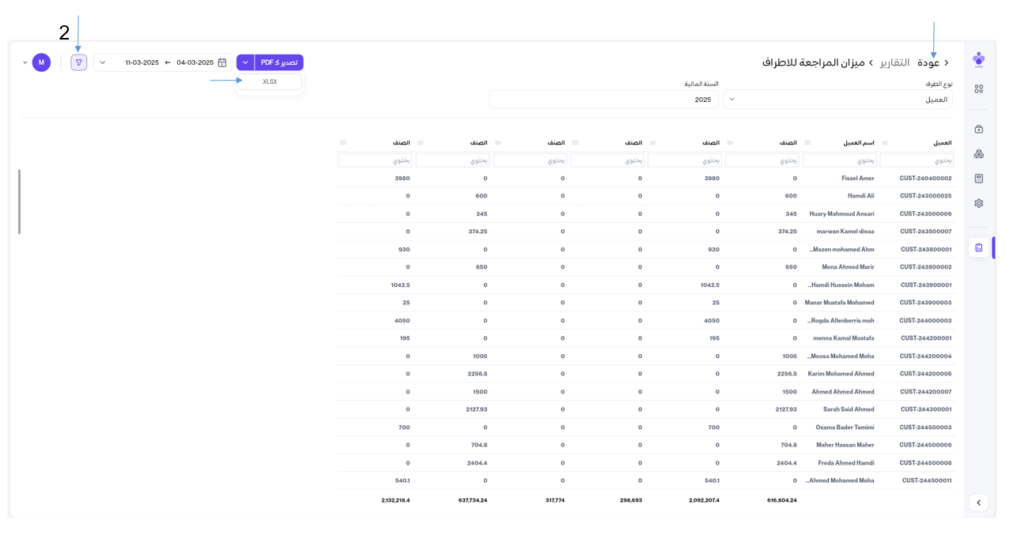The width and height of the screenshot is (1013, 535).
Task: Go to التقارير breadcrumb
Action: [895, 62]
